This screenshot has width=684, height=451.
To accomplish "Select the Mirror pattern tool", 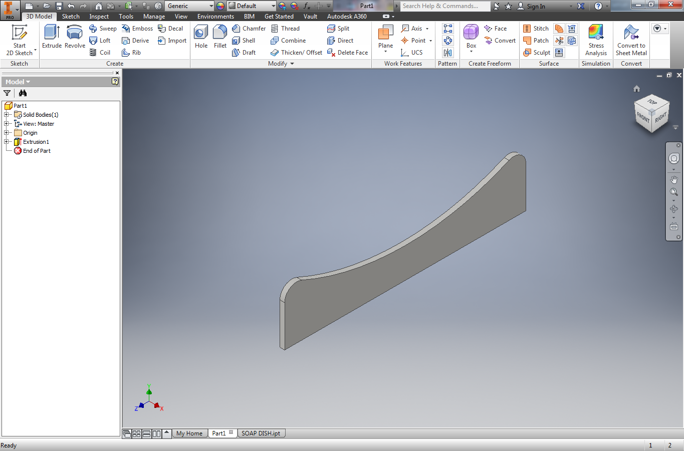I will (x=447, y=53).
